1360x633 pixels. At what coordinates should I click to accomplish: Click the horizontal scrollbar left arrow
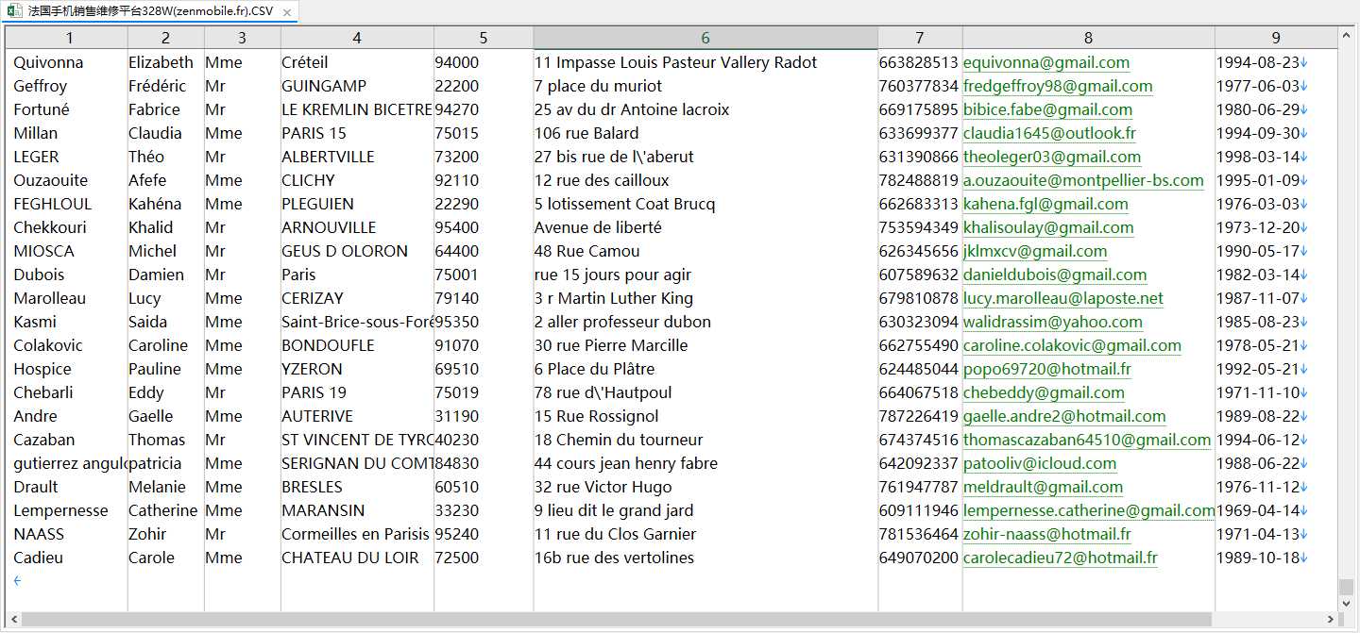click(12, 620)
